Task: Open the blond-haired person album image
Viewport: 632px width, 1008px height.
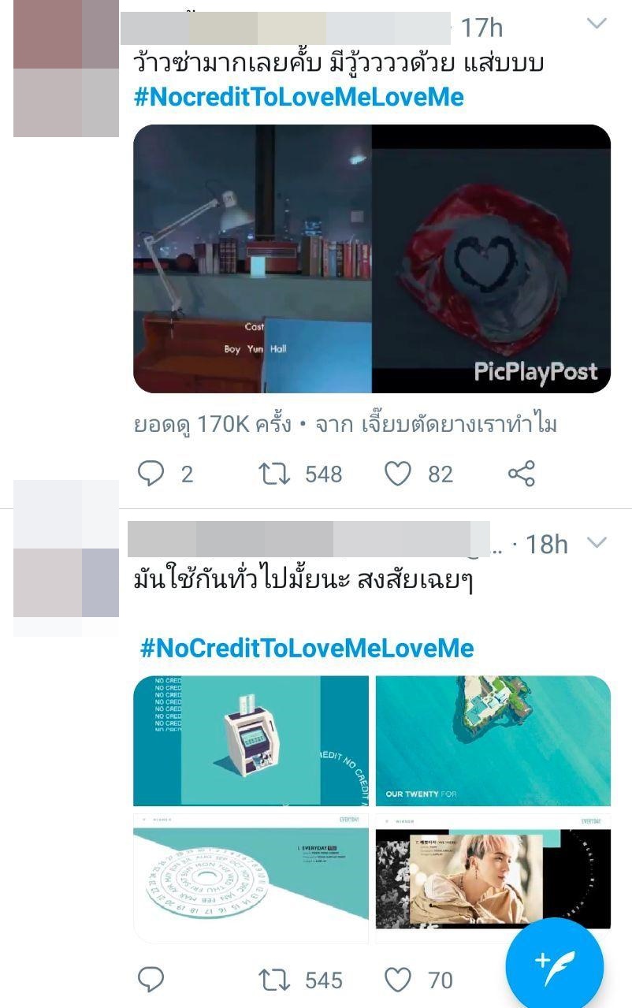Action: (x=493, y=878)
